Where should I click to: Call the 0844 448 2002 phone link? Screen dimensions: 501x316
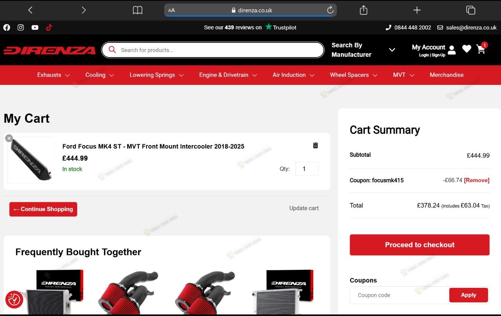click(408, 27)
